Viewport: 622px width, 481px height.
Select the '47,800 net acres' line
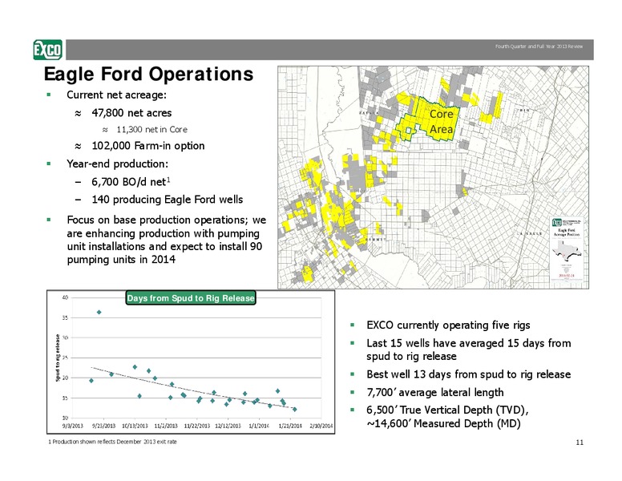click(x=131, y=113)
